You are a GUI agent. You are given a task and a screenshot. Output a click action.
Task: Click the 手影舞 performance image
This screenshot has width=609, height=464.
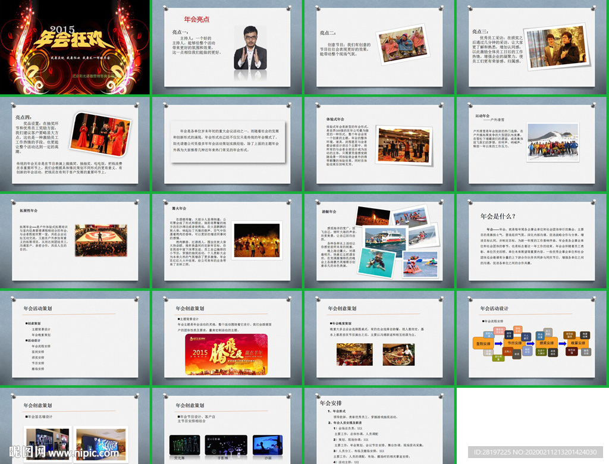[226, 445]
